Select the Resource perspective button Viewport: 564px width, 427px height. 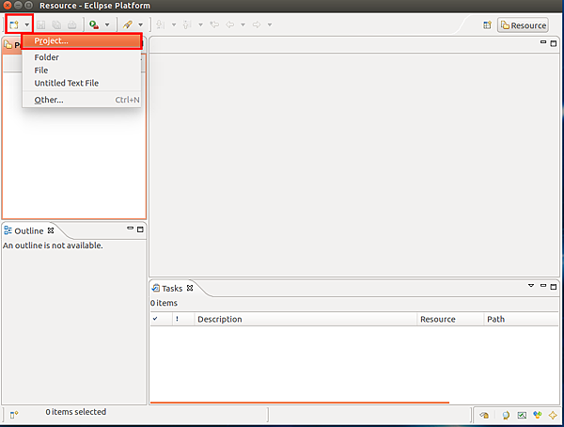pos(524,25)
